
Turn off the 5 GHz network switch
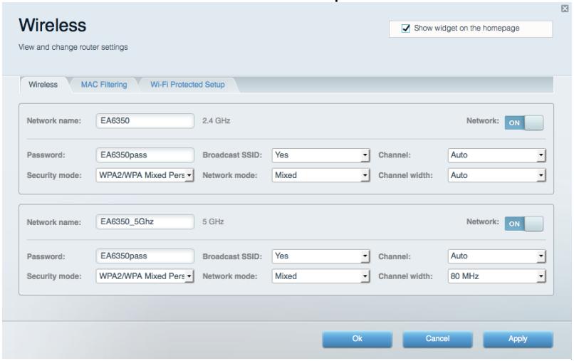click(x=524, y=224)
